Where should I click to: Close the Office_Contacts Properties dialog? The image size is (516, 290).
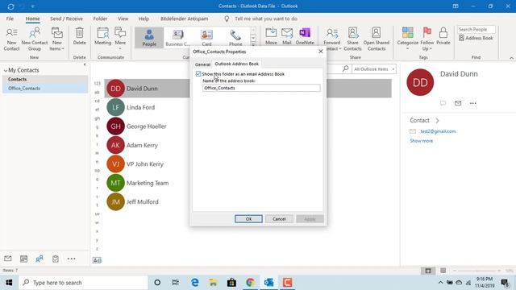(x=321, y=52)
